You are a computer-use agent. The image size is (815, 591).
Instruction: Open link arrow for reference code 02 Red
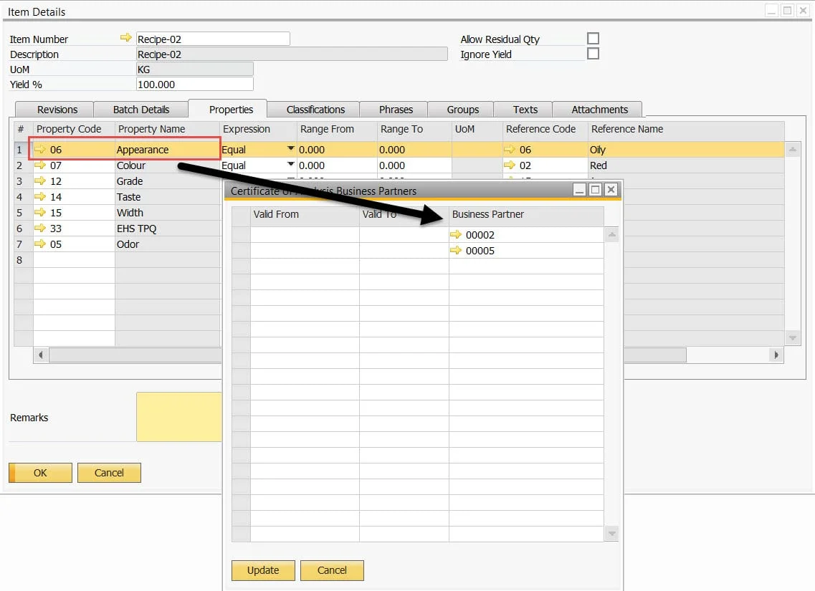[x=510, y=165]
